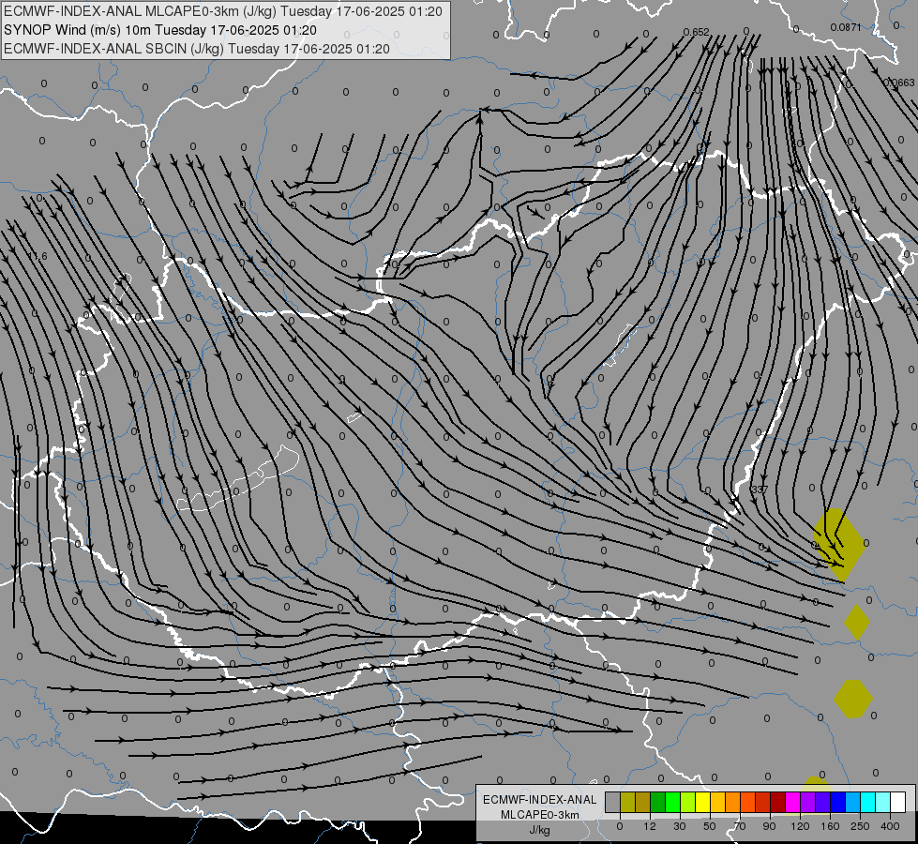Click the 0.652 value on the map
Screen dimensions: 918x844
point(696,32)
